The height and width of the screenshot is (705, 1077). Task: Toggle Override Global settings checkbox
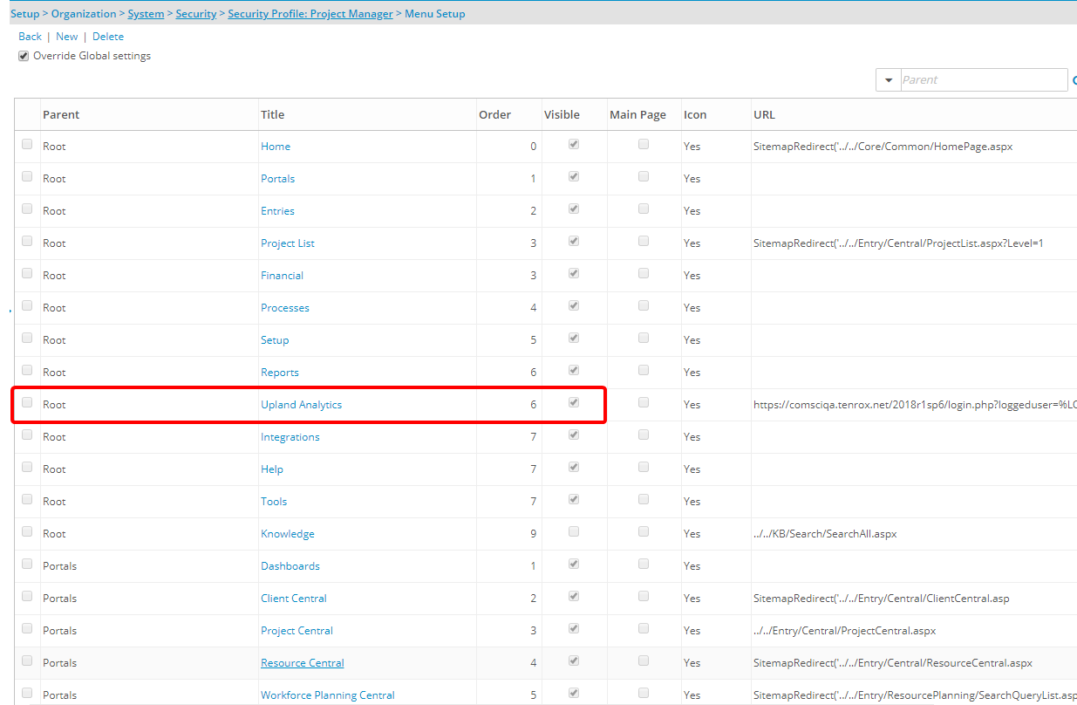pyautogui.click(x=24, y=56)
